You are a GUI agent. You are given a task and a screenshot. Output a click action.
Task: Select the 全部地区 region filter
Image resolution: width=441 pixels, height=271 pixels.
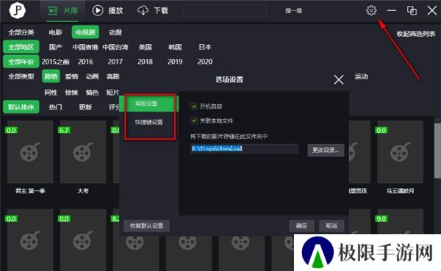(x=21, y=47)
